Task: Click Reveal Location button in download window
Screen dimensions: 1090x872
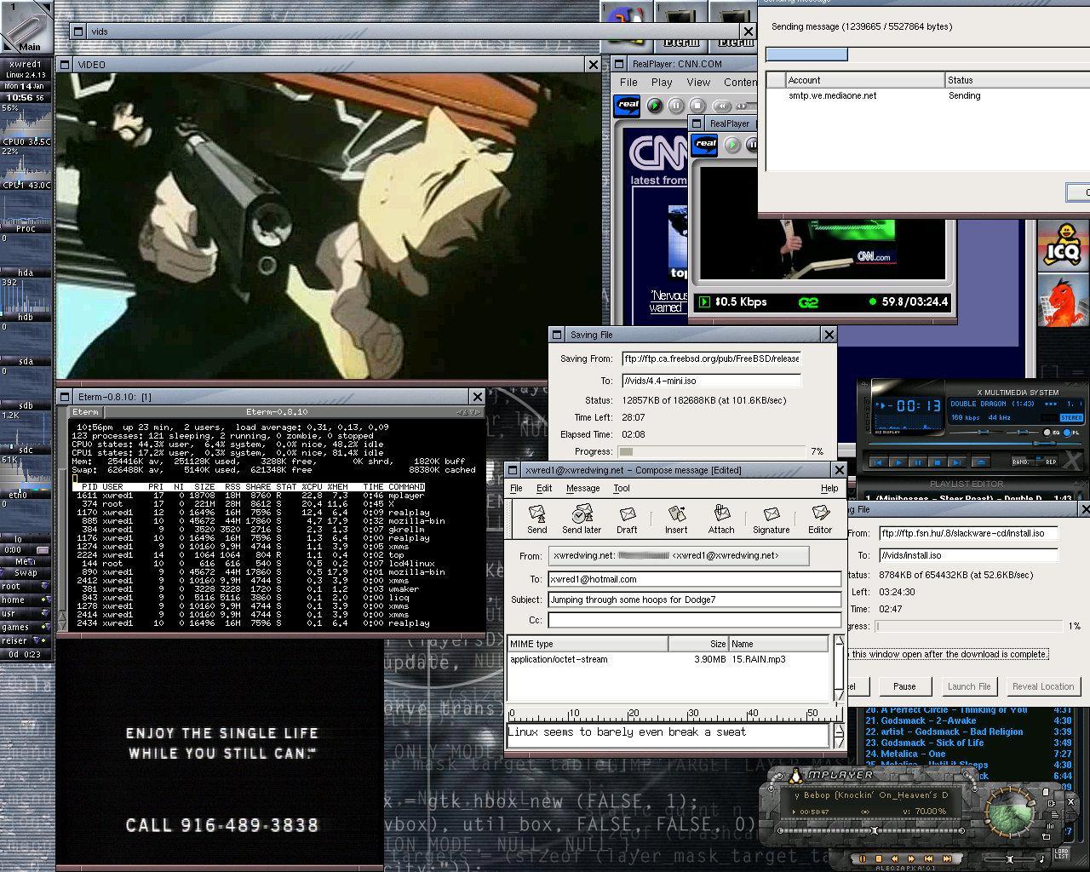Action: click(x=1043, y=686)
